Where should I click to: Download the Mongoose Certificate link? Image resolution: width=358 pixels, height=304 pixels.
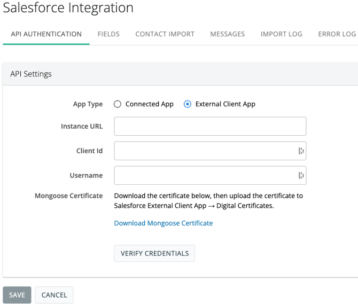(164, 223)
